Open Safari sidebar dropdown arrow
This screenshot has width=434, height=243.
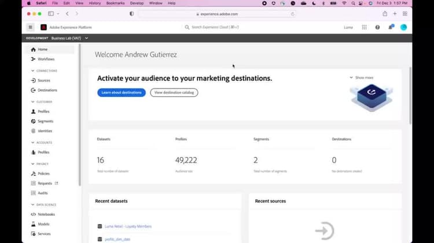coord(58,13)
